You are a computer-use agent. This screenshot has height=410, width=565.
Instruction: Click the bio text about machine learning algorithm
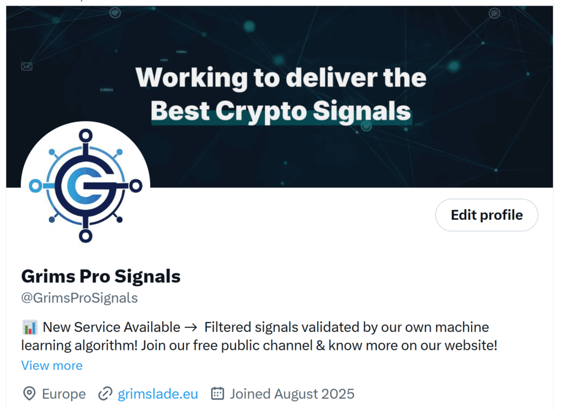tap(259, 346)
